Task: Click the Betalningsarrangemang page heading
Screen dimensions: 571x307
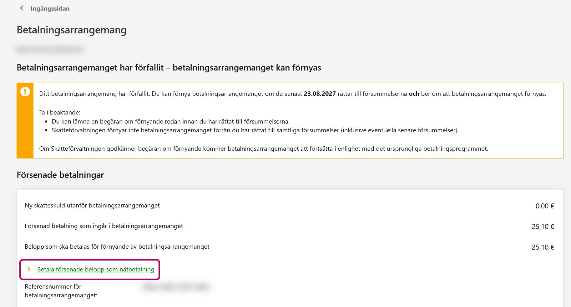Action: (x=72, y=30)
